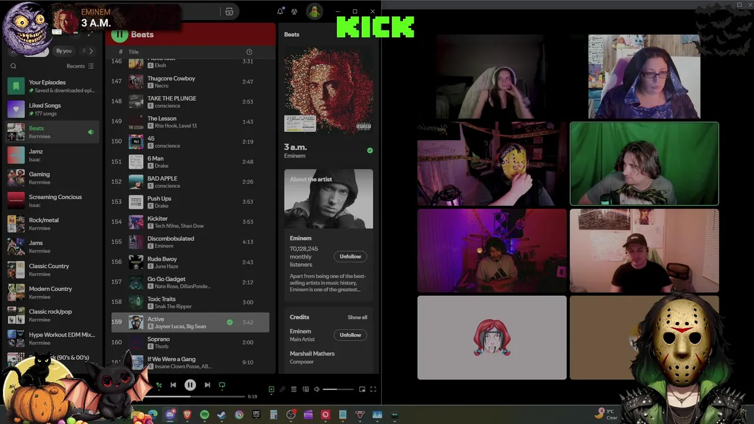This screenshot has height=424, width=754.
Task: Open the notifications bell
Action: [280, 12]
